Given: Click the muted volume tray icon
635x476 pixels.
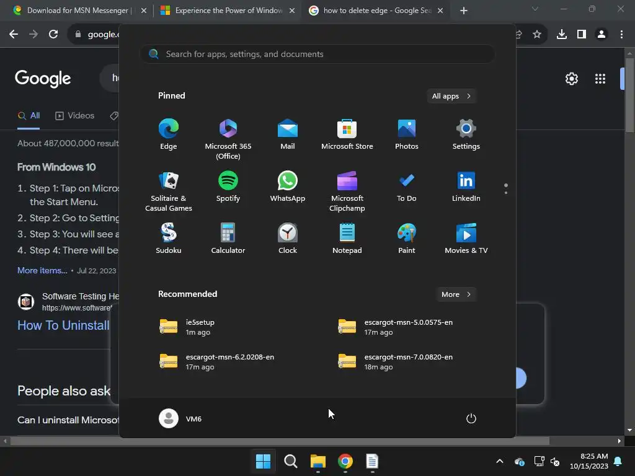Looking at the screenshot, I should pos(555,461).
